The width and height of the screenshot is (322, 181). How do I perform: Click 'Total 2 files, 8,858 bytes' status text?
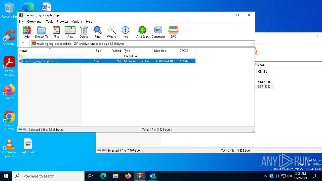236,151
